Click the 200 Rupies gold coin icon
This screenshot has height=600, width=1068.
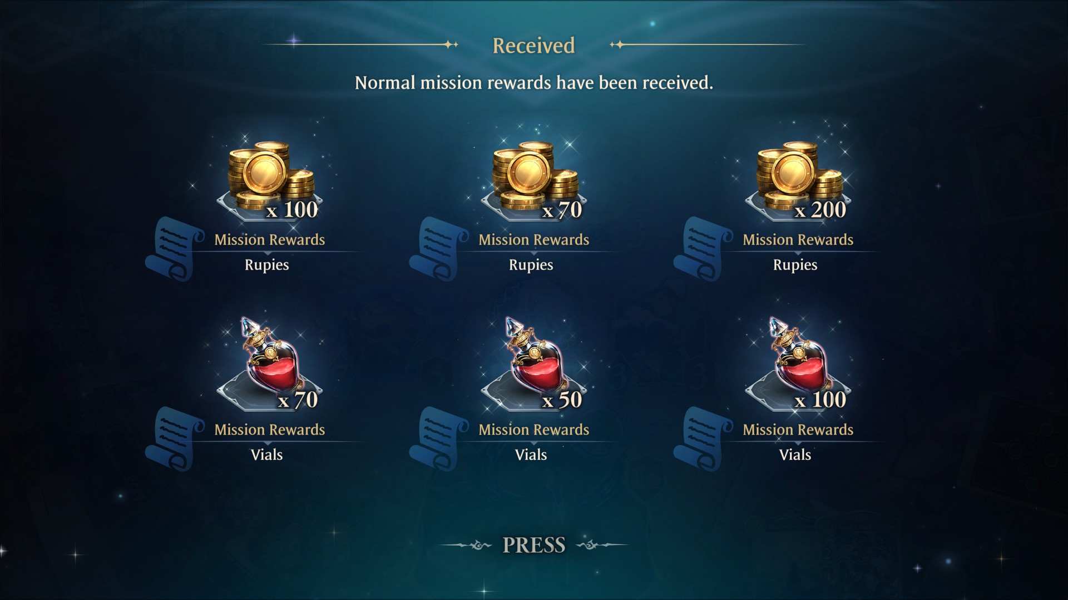pyautogui.click(x=799, y=177)
